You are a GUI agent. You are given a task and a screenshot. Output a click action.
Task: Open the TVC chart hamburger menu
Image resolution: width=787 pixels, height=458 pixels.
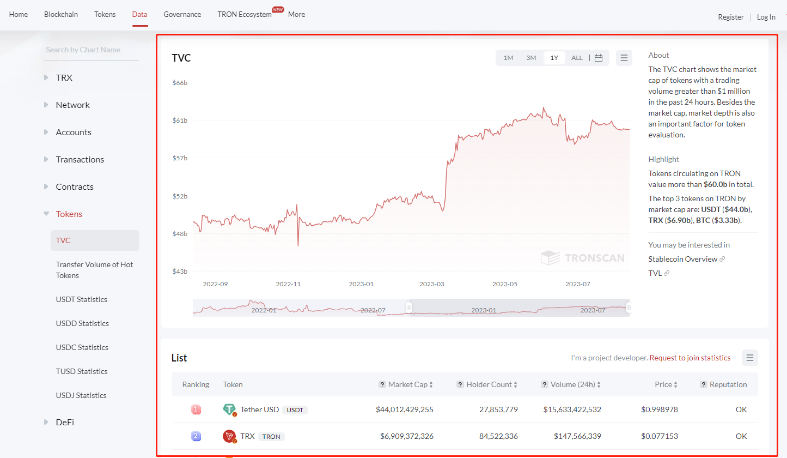click(x=624, y=58)
